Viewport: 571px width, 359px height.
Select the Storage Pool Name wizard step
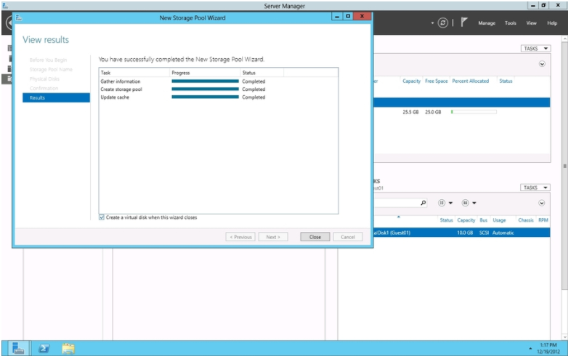51,69
